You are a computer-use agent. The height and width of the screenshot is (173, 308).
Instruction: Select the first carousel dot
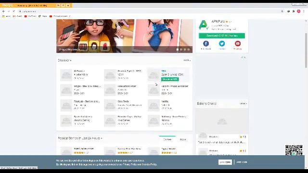(x=178, y=49)
